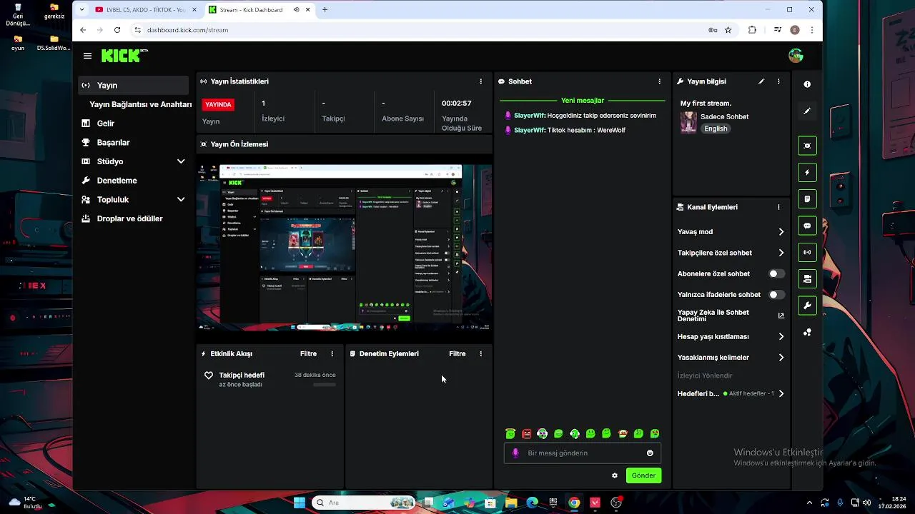The width and height of the screenshot is (915, 514).
Task: Switch to the YouTube browser tab
Action: pyautogui.click(x=147, y=10)
